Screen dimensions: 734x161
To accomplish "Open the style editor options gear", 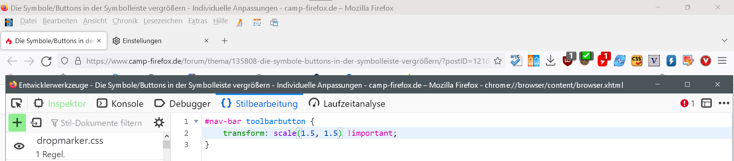I will [x=159, y=123].
